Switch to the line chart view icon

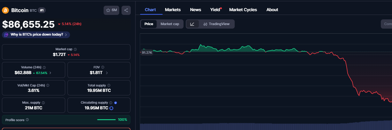192,24
